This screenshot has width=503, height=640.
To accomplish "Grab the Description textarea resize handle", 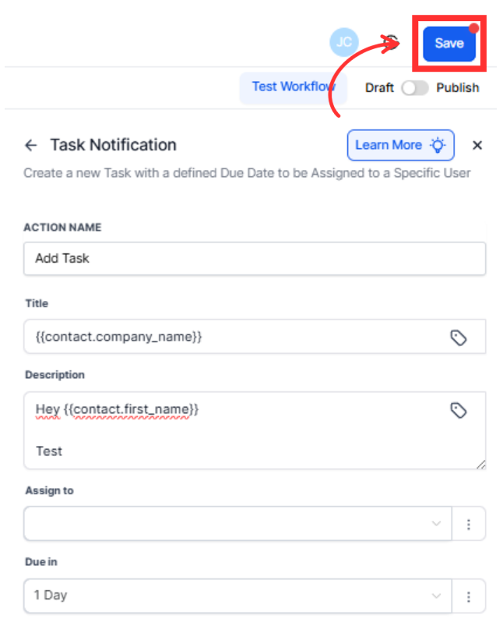I will [x=481, y=465].
